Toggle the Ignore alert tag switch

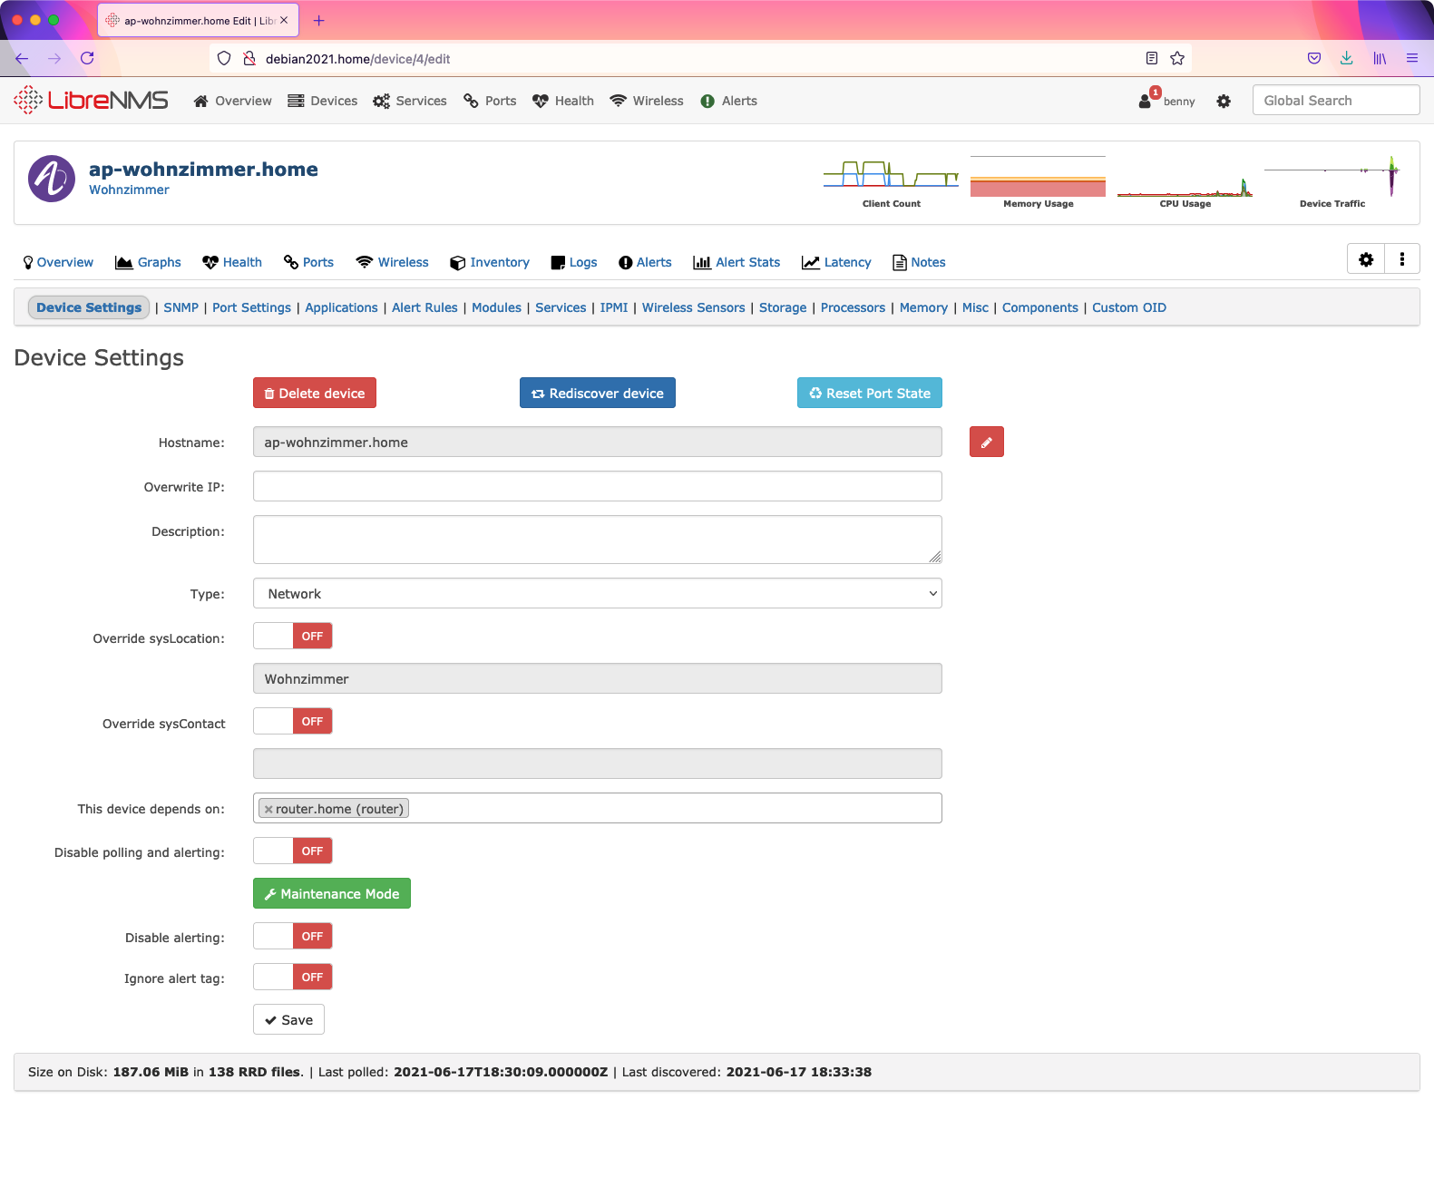pyautogui.click(x=292, y=978)
